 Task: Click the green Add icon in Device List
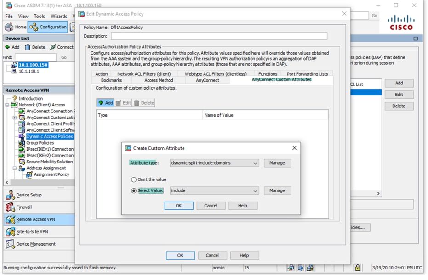7,47
